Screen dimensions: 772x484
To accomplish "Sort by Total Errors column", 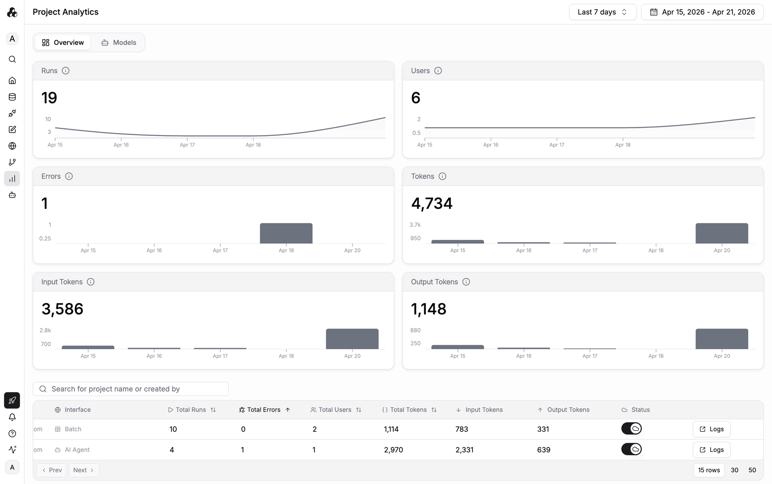I will (x=264, y=410).
